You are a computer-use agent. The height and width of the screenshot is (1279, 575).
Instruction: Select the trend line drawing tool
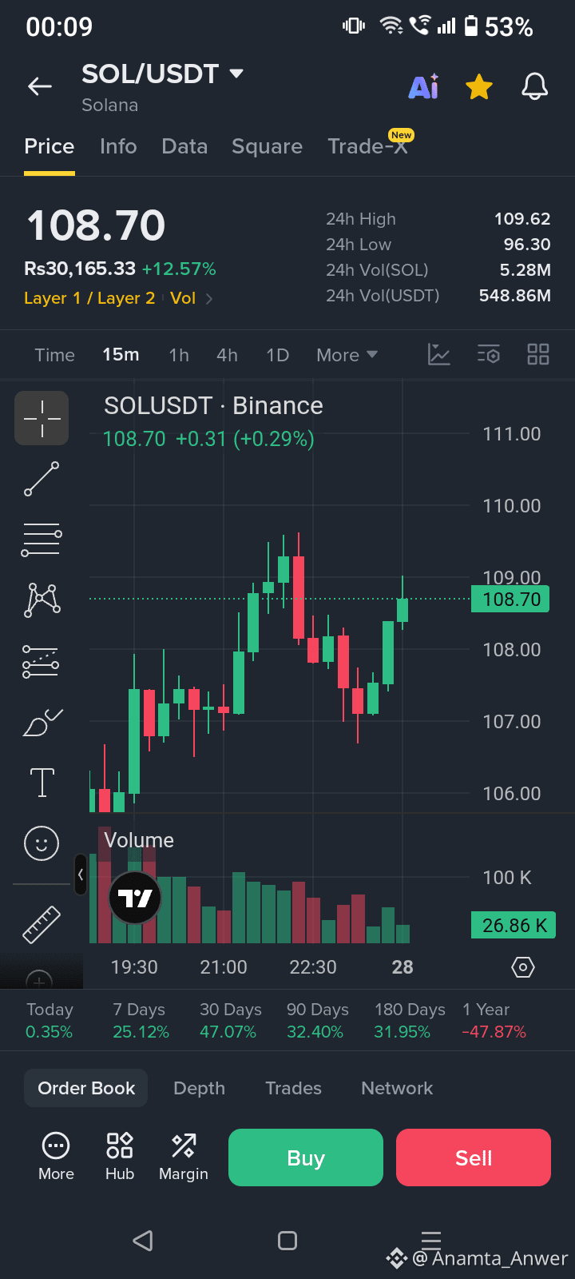click(42, 478)
